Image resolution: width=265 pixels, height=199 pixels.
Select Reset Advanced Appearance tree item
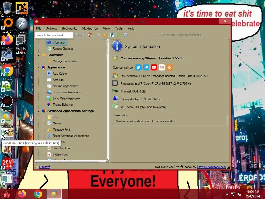click(71, 136)
